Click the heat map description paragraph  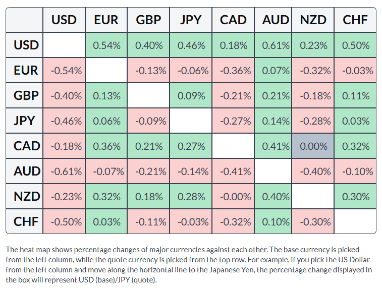click(189, 265)
